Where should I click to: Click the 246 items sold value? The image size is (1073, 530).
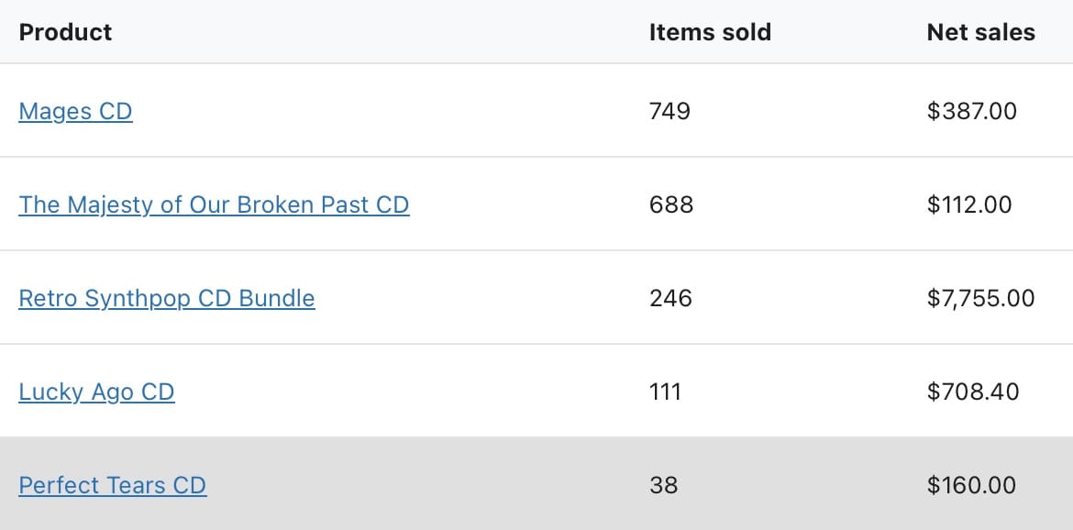(x=669, y=298)
